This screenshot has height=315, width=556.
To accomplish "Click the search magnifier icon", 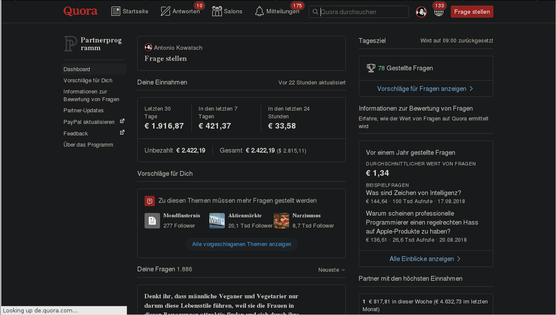I will [316, 12].
